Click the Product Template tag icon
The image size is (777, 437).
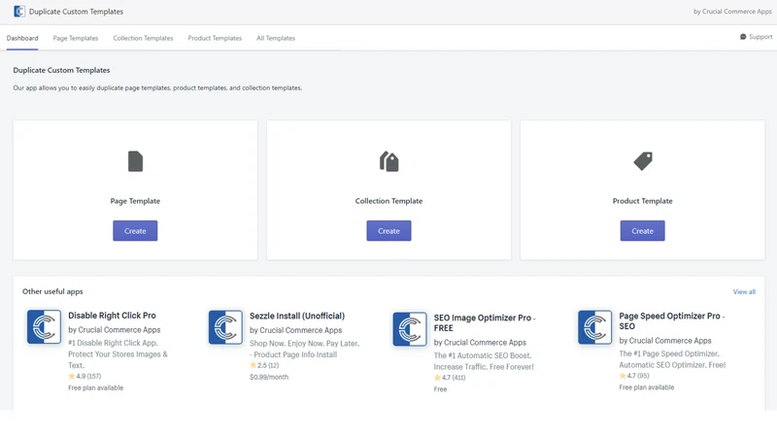[643, 161]
